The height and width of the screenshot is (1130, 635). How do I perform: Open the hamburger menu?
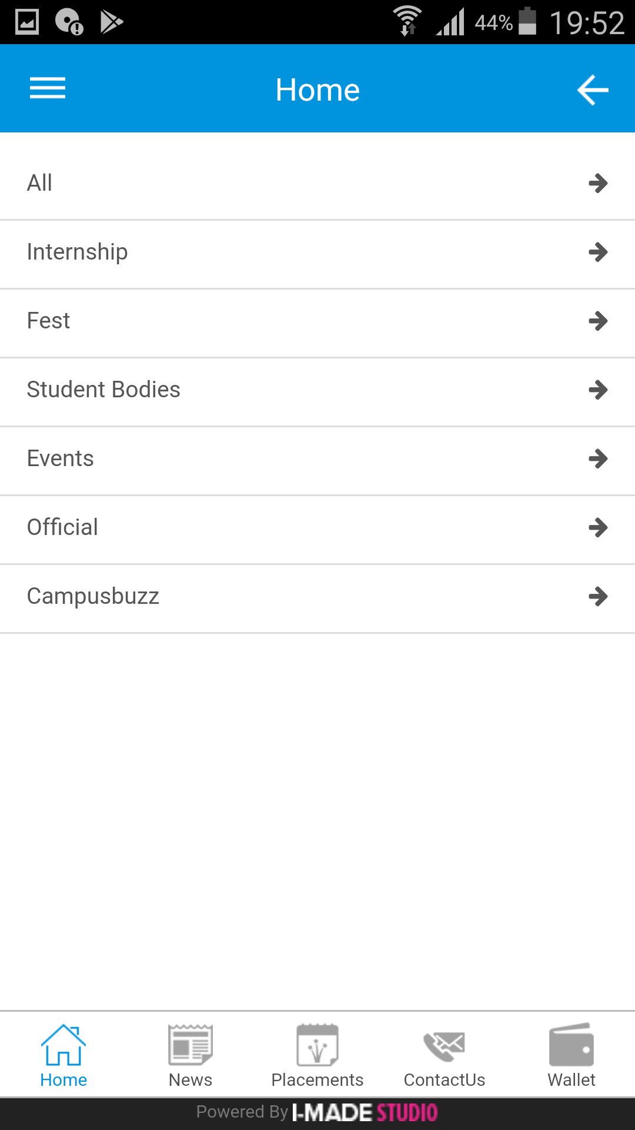[x=48, y=89]
